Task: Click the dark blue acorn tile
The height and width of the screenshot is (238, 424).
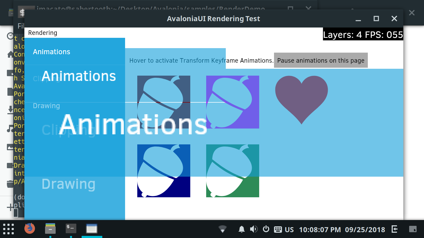Action: click(164, 171)
